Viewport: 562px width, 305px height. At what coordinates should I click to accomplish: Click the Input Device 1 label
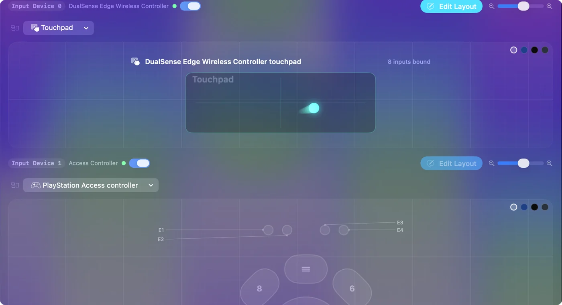click(37, 163)
